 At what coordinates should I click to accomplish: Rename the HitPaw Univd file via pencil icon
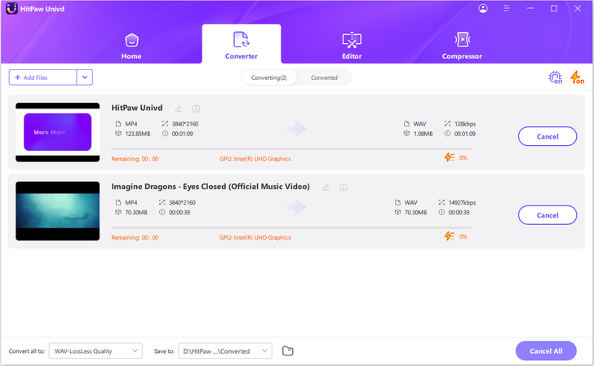point(179,109)
